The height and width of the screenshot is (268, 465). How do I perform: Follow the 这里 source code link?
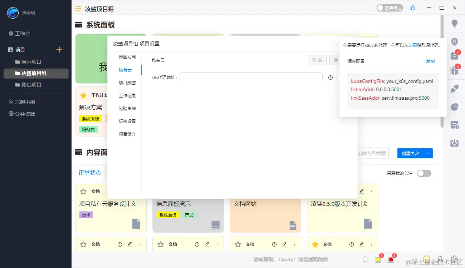413,45
